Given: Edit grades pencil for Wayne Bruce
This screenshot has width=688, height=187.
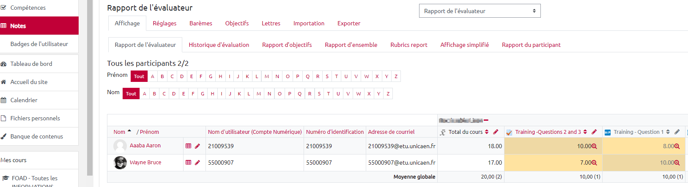Looking at the screenshot, I should [x=197, y=163].
